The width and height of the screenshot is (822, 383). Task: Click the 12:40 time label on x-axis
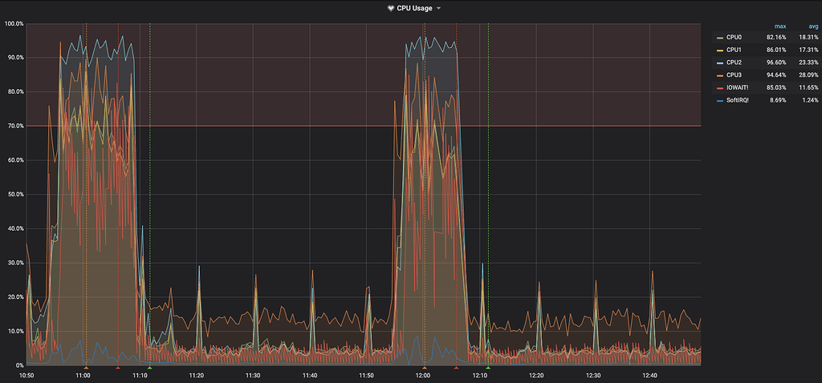tap(649, 375)
